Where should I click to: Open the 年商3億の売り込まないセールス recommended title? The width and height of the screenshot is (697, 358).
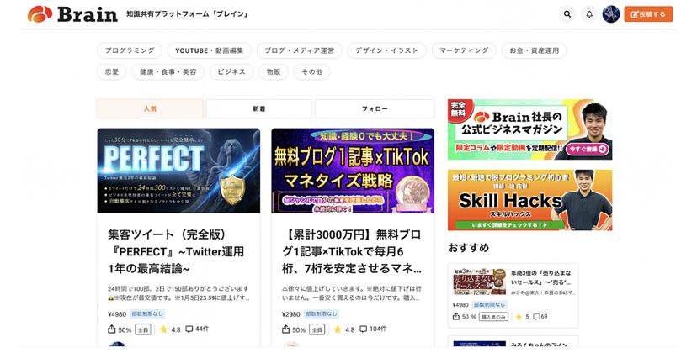click(541, 277)
